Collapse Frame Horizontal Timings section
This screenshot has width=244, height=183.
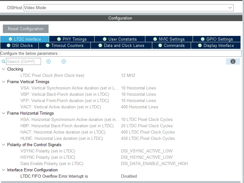click(3, 113)
